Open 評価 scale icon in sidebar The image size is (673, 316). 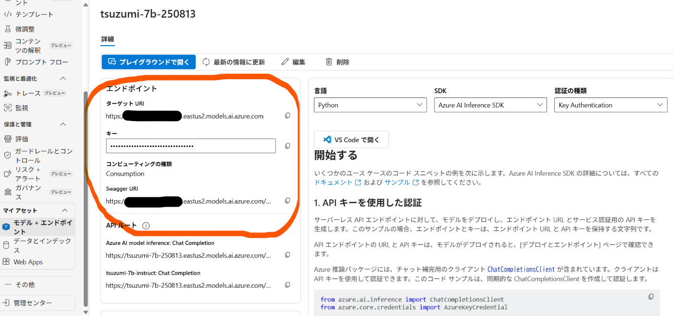point(7,139)
